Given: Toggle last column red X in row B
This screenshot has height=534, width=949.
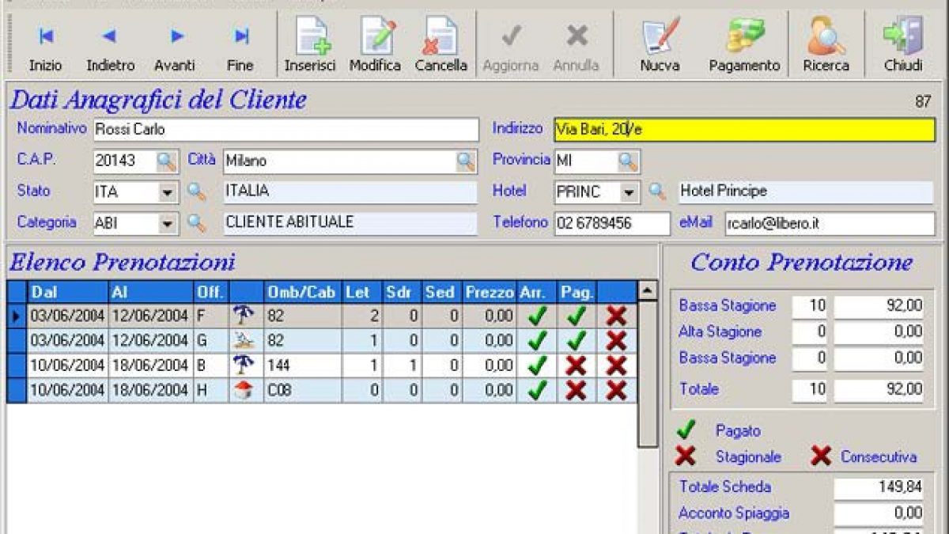Looking at the screenshot, I should tap(617, 365).
